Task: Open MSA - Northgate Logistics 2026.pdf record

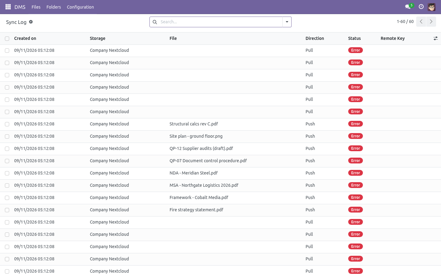Action: coord(204,185)
